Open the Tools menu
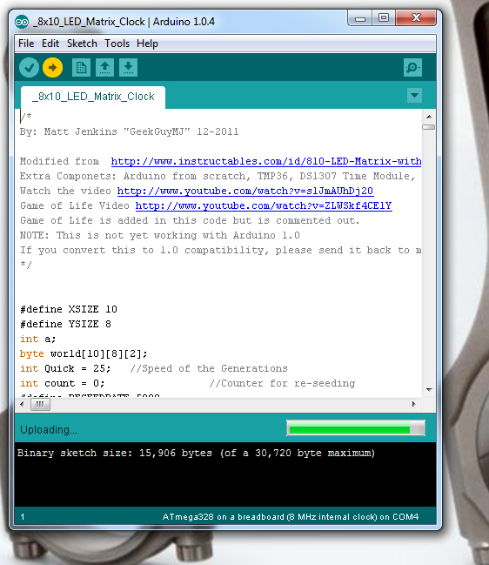 pos(117,44)
